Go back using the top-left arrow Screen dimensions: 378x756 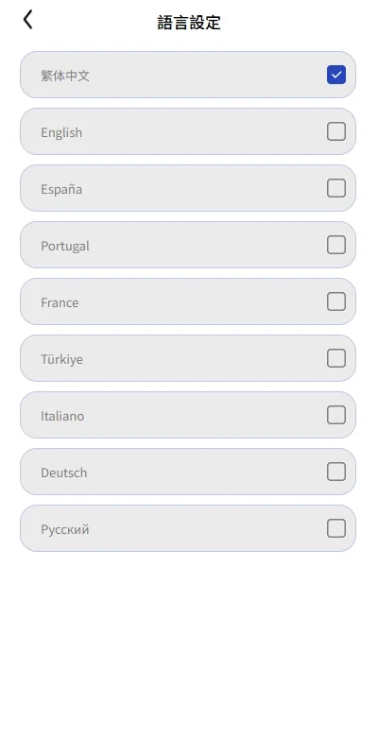(x=28, y=20)
